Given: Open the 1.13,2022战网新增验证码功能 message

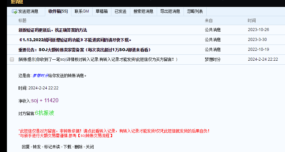Looking at the screenshot, I should 75,40.
